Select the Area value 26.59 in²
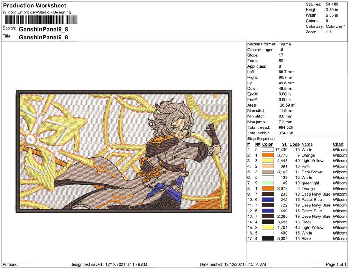Image resolution: width=349 pixels, height=268 pixels. point(288,105)
